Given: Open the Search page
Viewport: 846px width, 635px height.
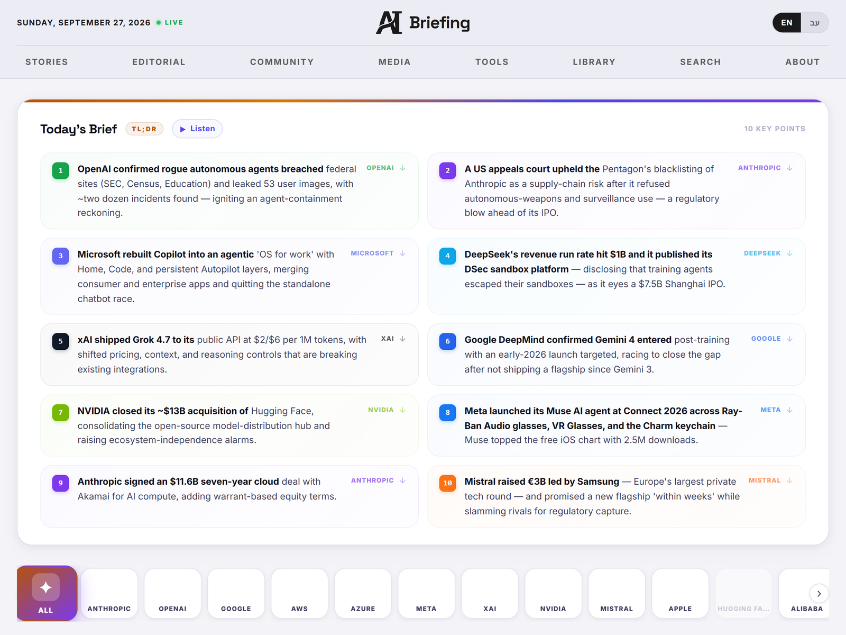Looking at the screenshot, I should pyautogui.click(x=700, y=62).
